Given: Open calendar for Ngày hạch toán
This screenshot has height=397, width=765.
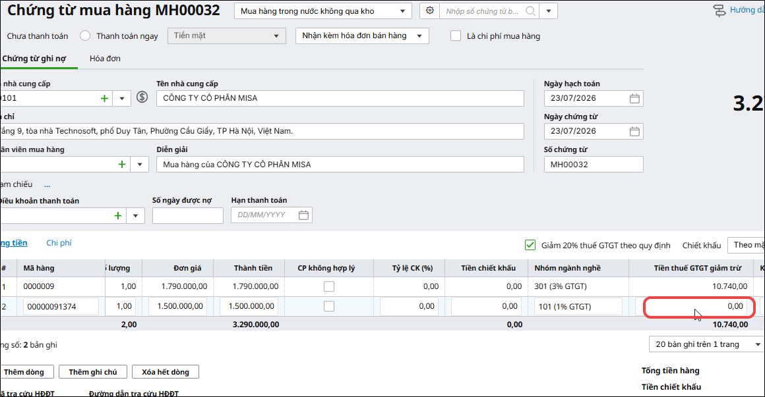Looking at the screenshot, I should click(x=634, y=98).
